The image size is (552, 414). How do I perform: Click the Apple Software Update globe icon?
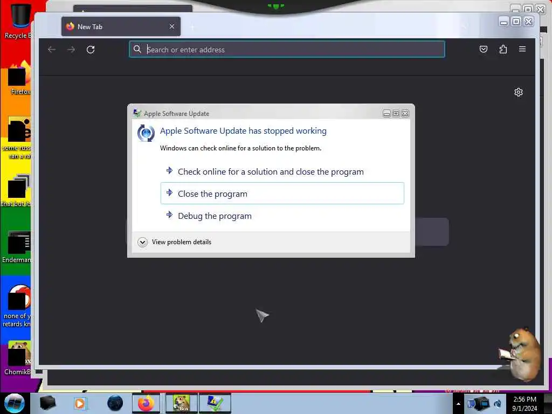point(146,133)
